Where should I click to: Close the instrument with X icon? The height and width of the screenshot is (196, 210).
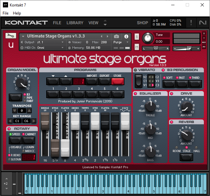pyautogui.click(x=204, y=33)
